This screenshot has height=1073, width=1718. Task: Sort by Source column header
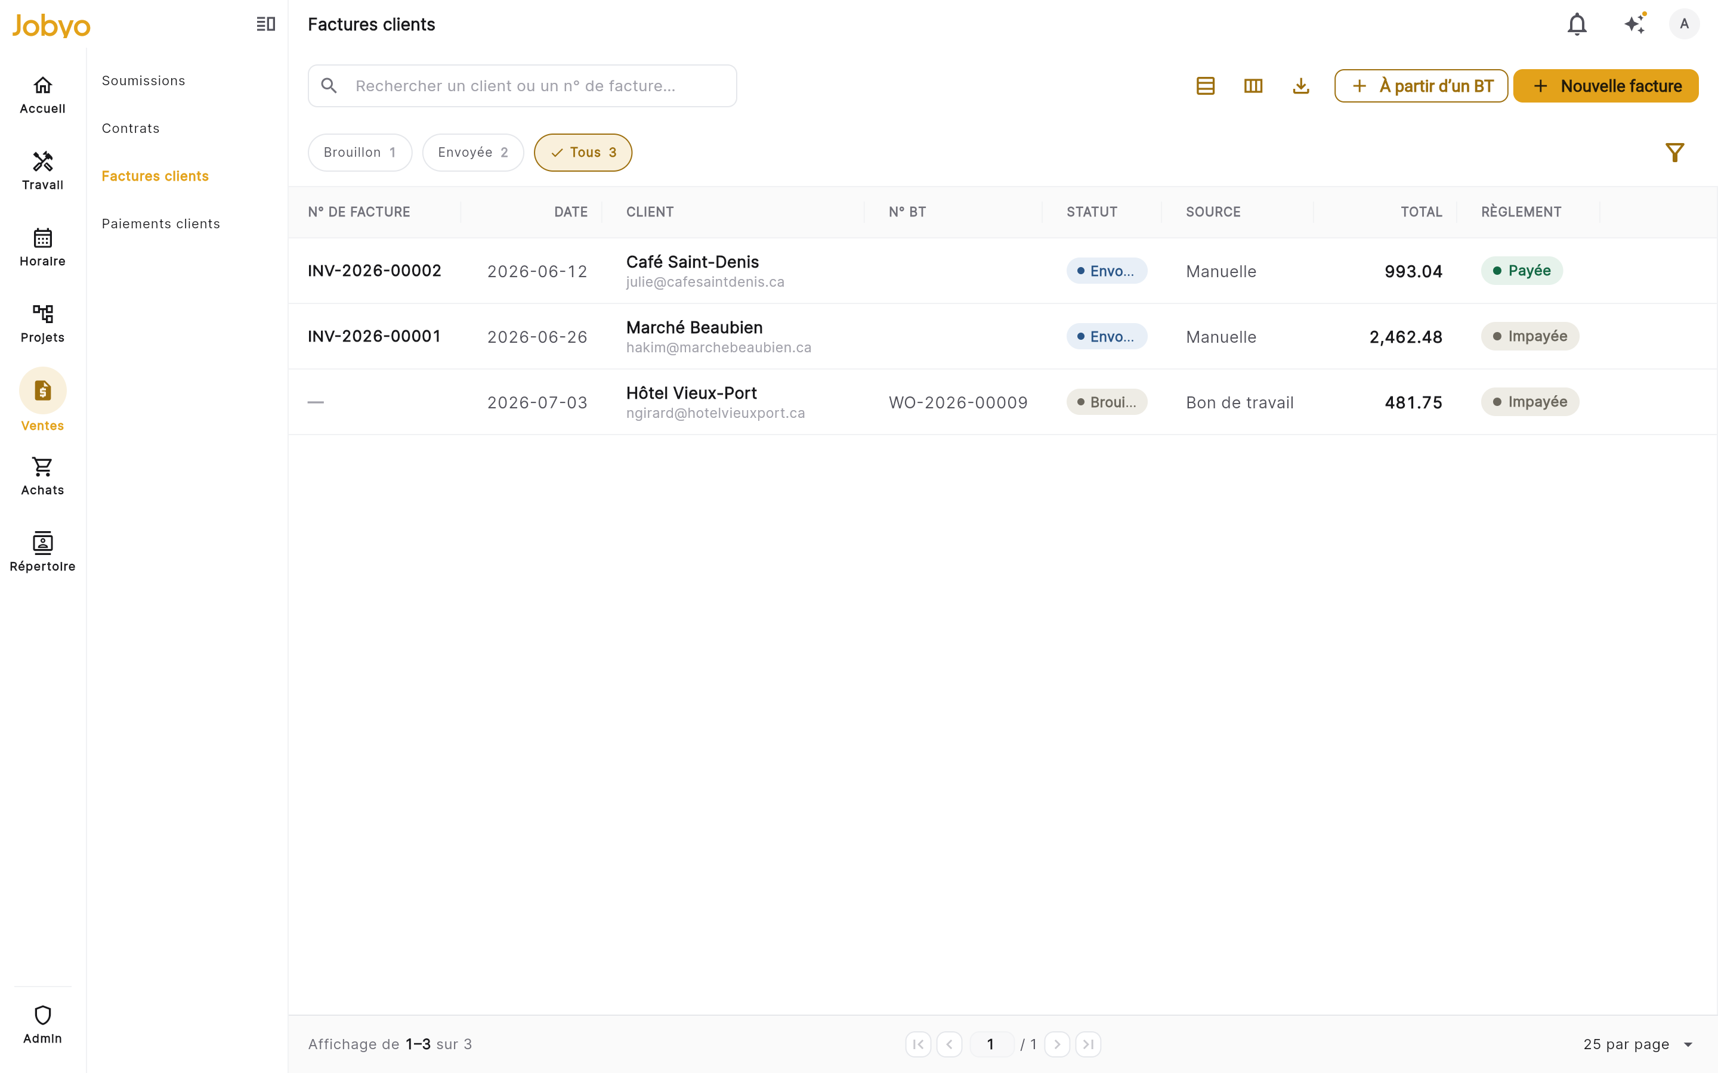pos(1213,212)
